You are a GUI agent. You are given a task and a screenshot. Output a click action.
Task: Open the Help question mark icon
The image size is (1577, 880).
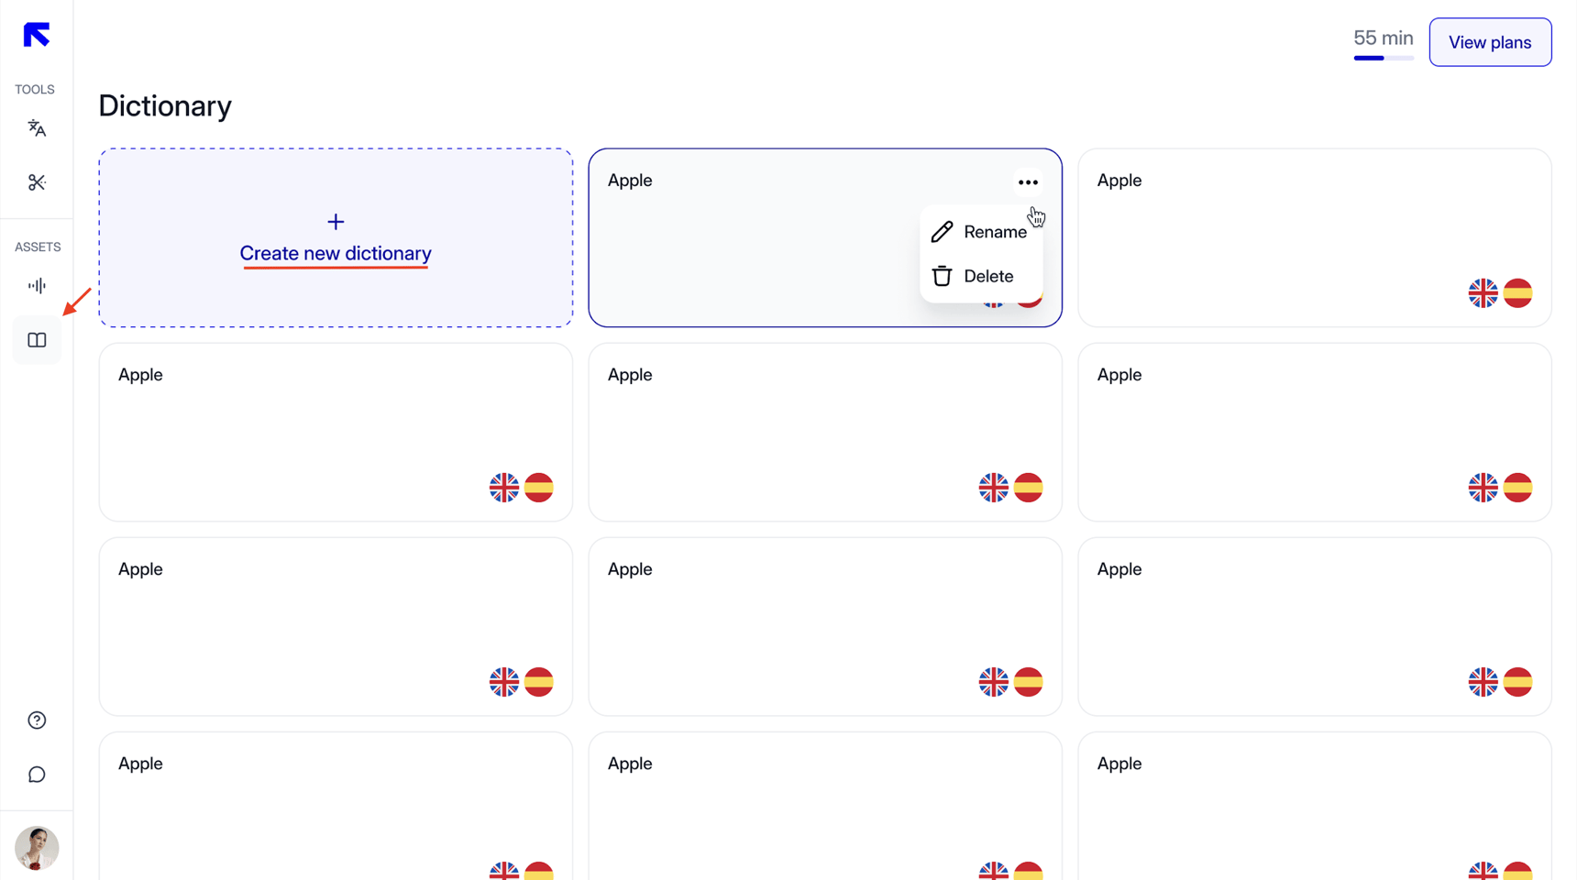[x=37, y=720]
